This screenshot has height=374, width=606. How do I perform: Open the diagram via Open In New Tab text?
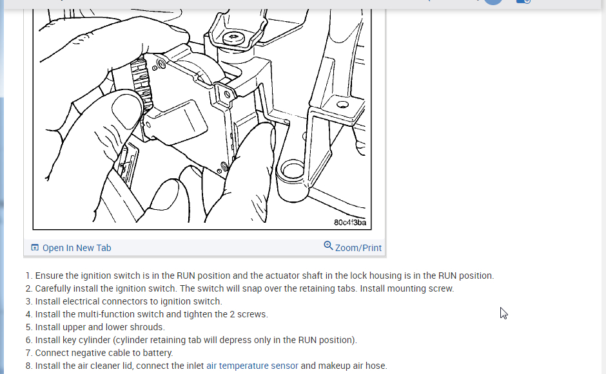pyautogui.click(x=77, y=248)
